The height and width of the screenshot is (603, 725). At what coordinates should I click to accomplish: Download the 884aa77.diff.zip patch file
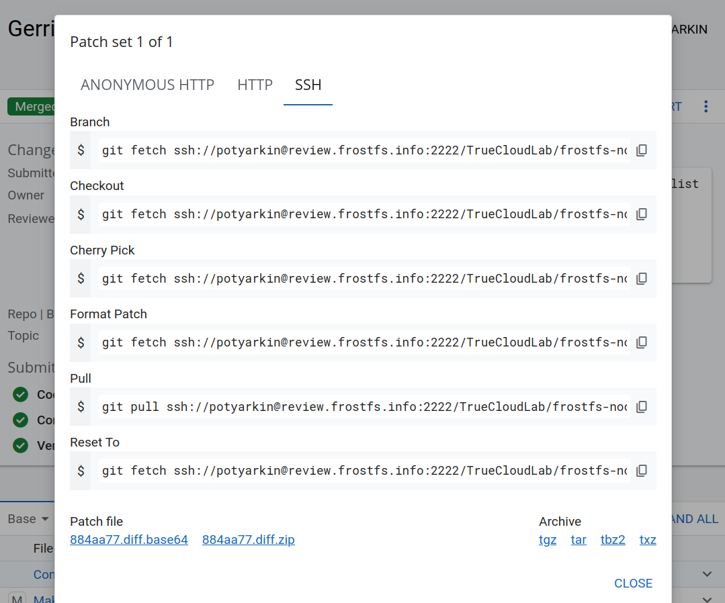click(248, 540)
